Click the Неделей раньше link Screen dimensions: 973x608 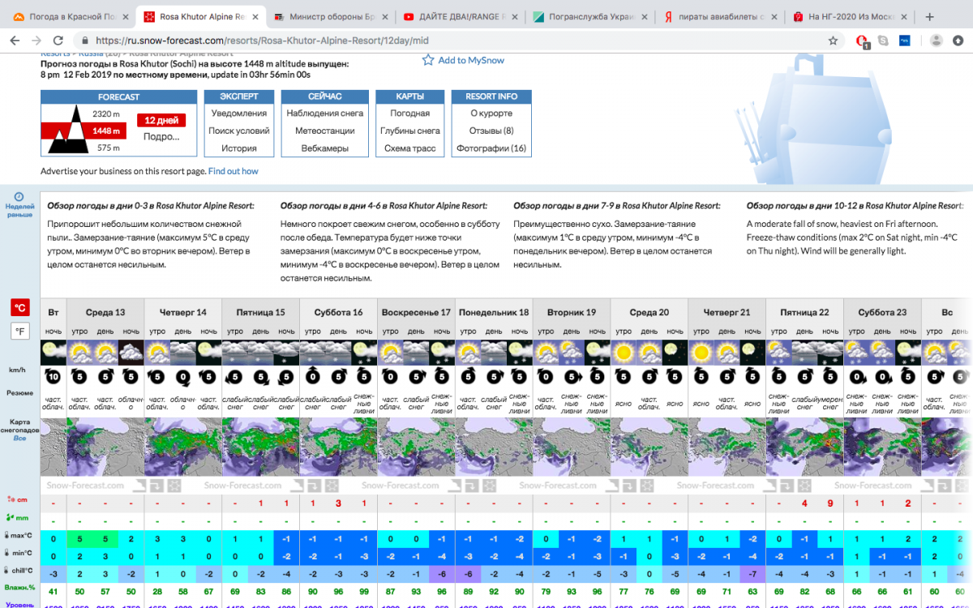(x=19, y=211)
